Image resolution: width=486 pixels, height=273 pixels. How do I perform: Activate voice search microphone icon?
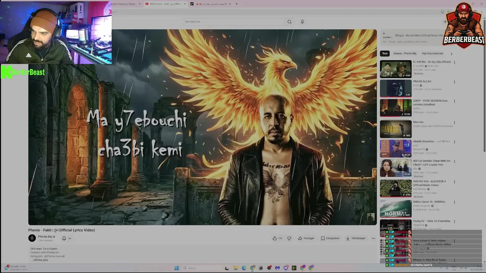tap(302, 22)
